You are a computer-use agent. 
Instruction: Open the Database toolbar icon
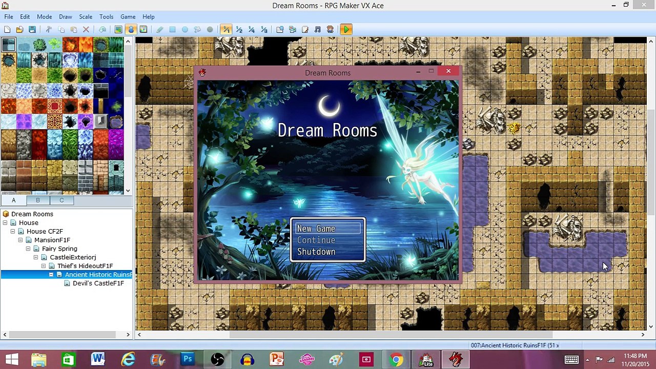pyautogui.click(x=280, y=30)
